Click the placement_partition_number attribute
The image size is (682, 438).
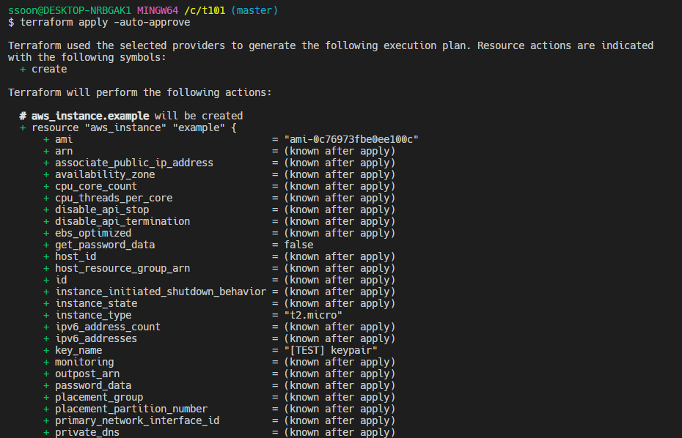[x=131, y=409]
